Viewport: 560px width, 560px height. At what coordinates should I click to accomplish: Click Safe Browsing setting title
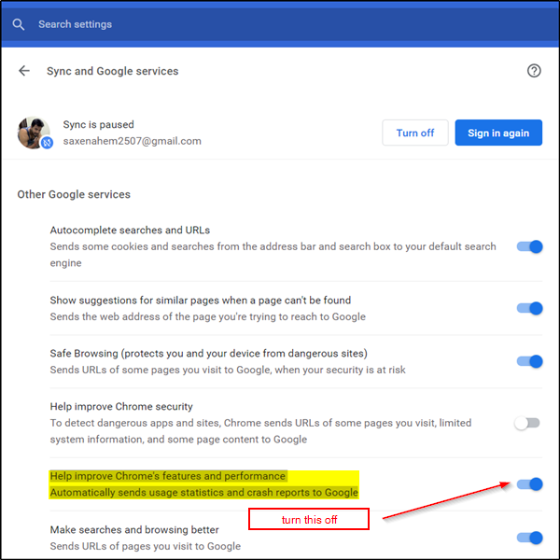[208, 353]
